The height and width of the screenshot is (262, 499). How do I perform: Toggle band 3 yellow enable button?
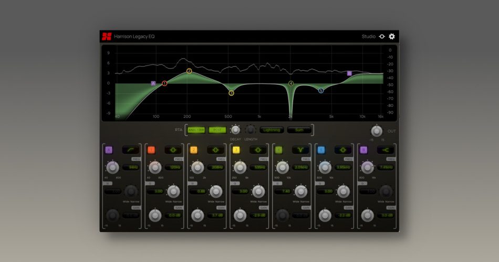pyautogui.click(x=236, y=150)
